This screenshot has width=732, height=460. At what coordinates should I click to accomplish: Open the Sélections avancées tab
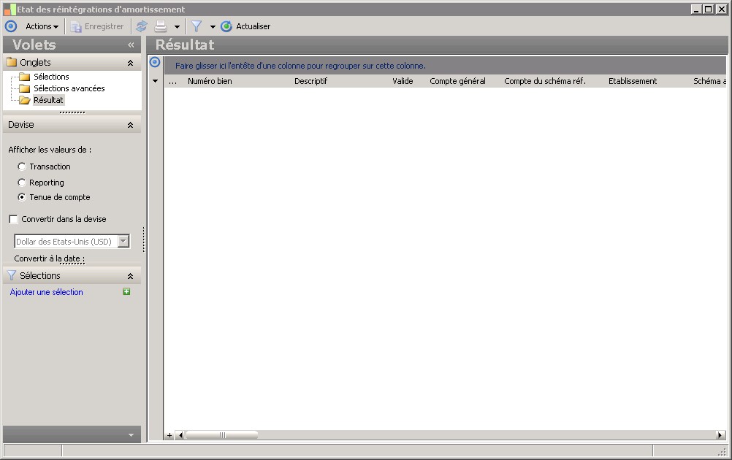click(69, 88)
